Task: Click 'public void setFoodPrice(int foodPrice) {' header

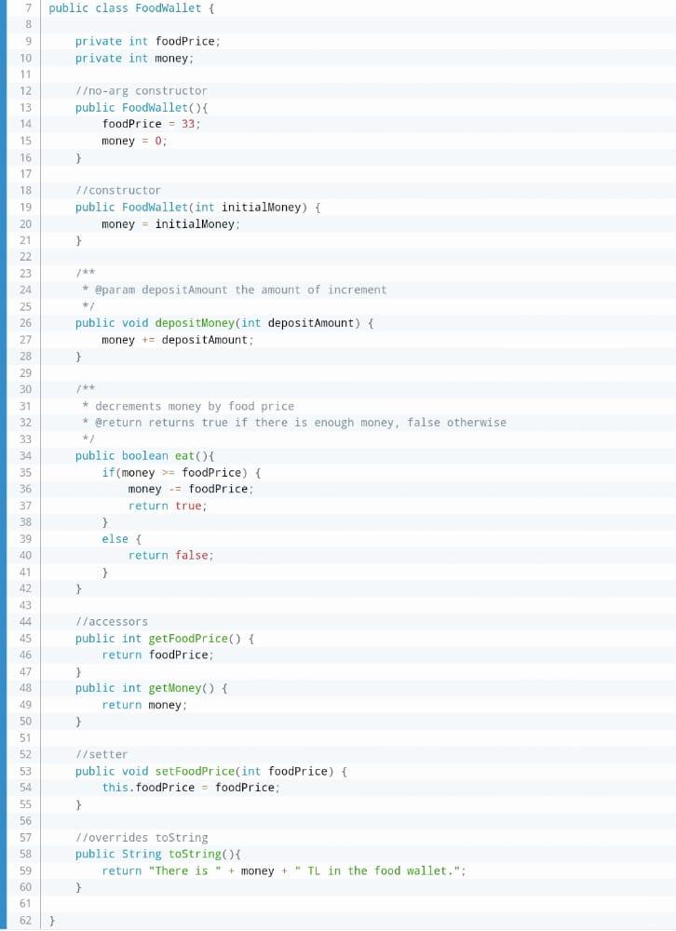Action: point(210,771)
